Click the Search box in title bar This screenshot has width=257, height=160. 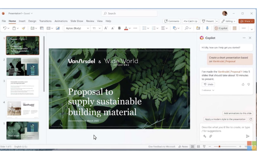(129, 13)
